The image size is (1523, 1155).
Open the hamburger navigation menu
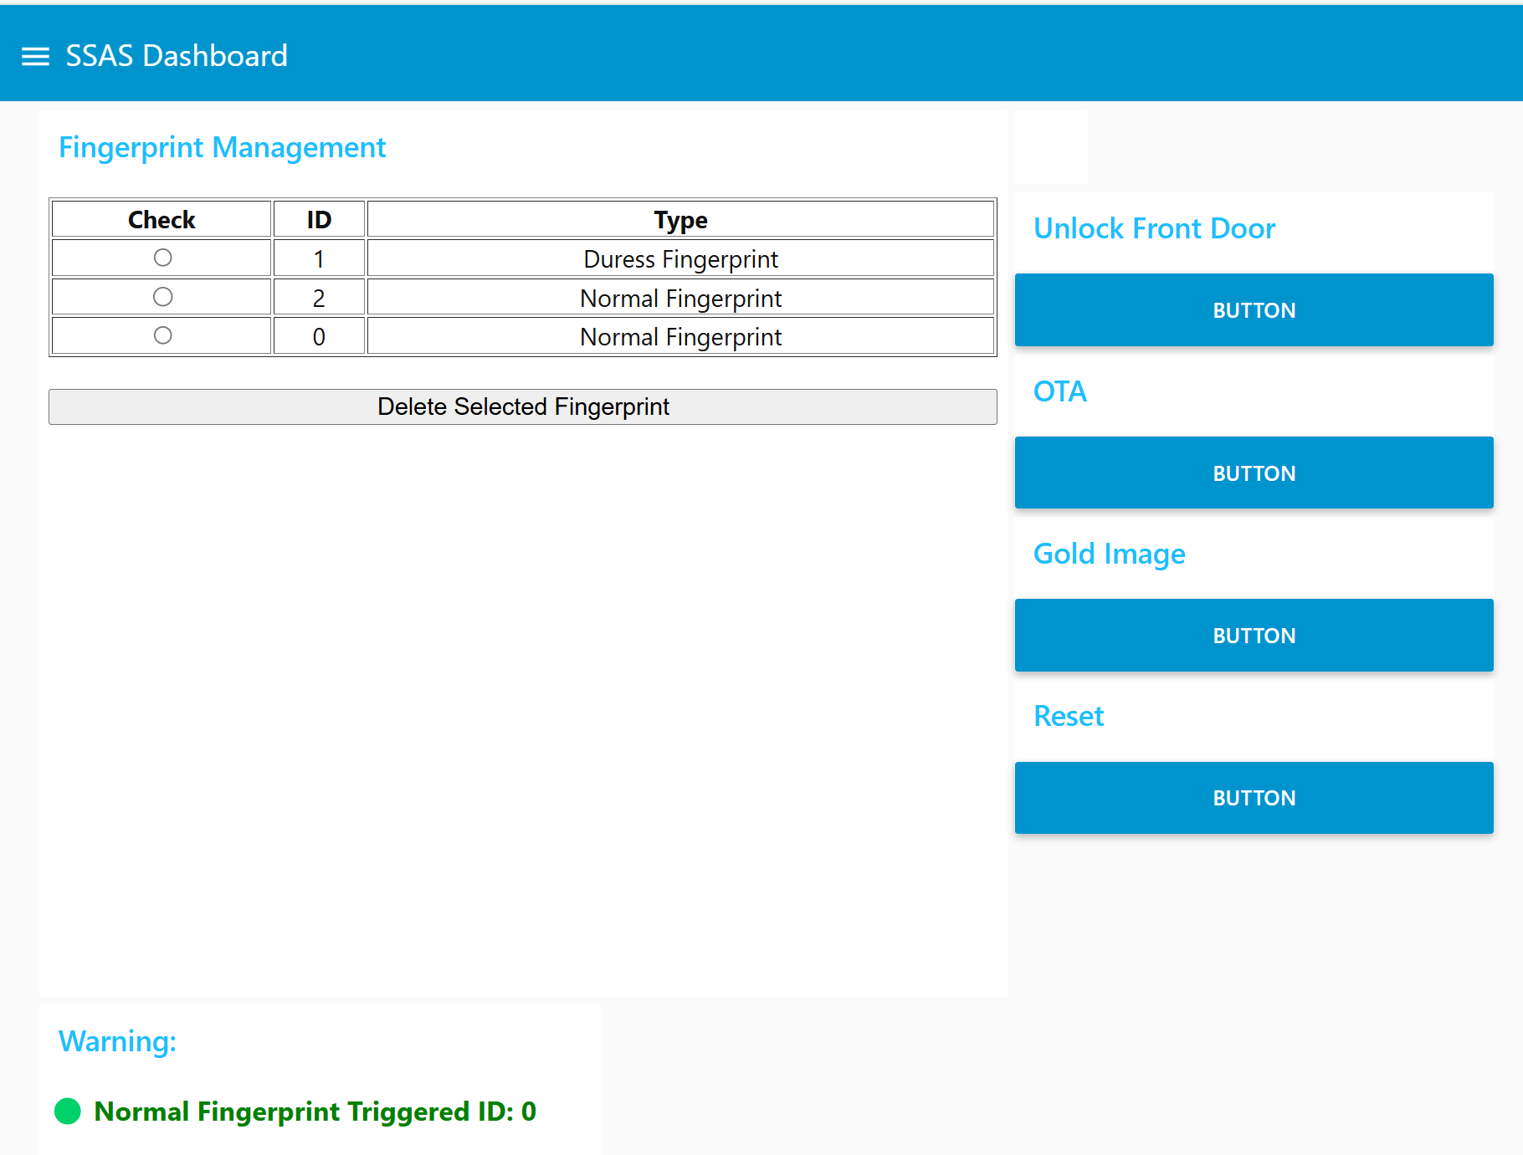tap(35, 56)
